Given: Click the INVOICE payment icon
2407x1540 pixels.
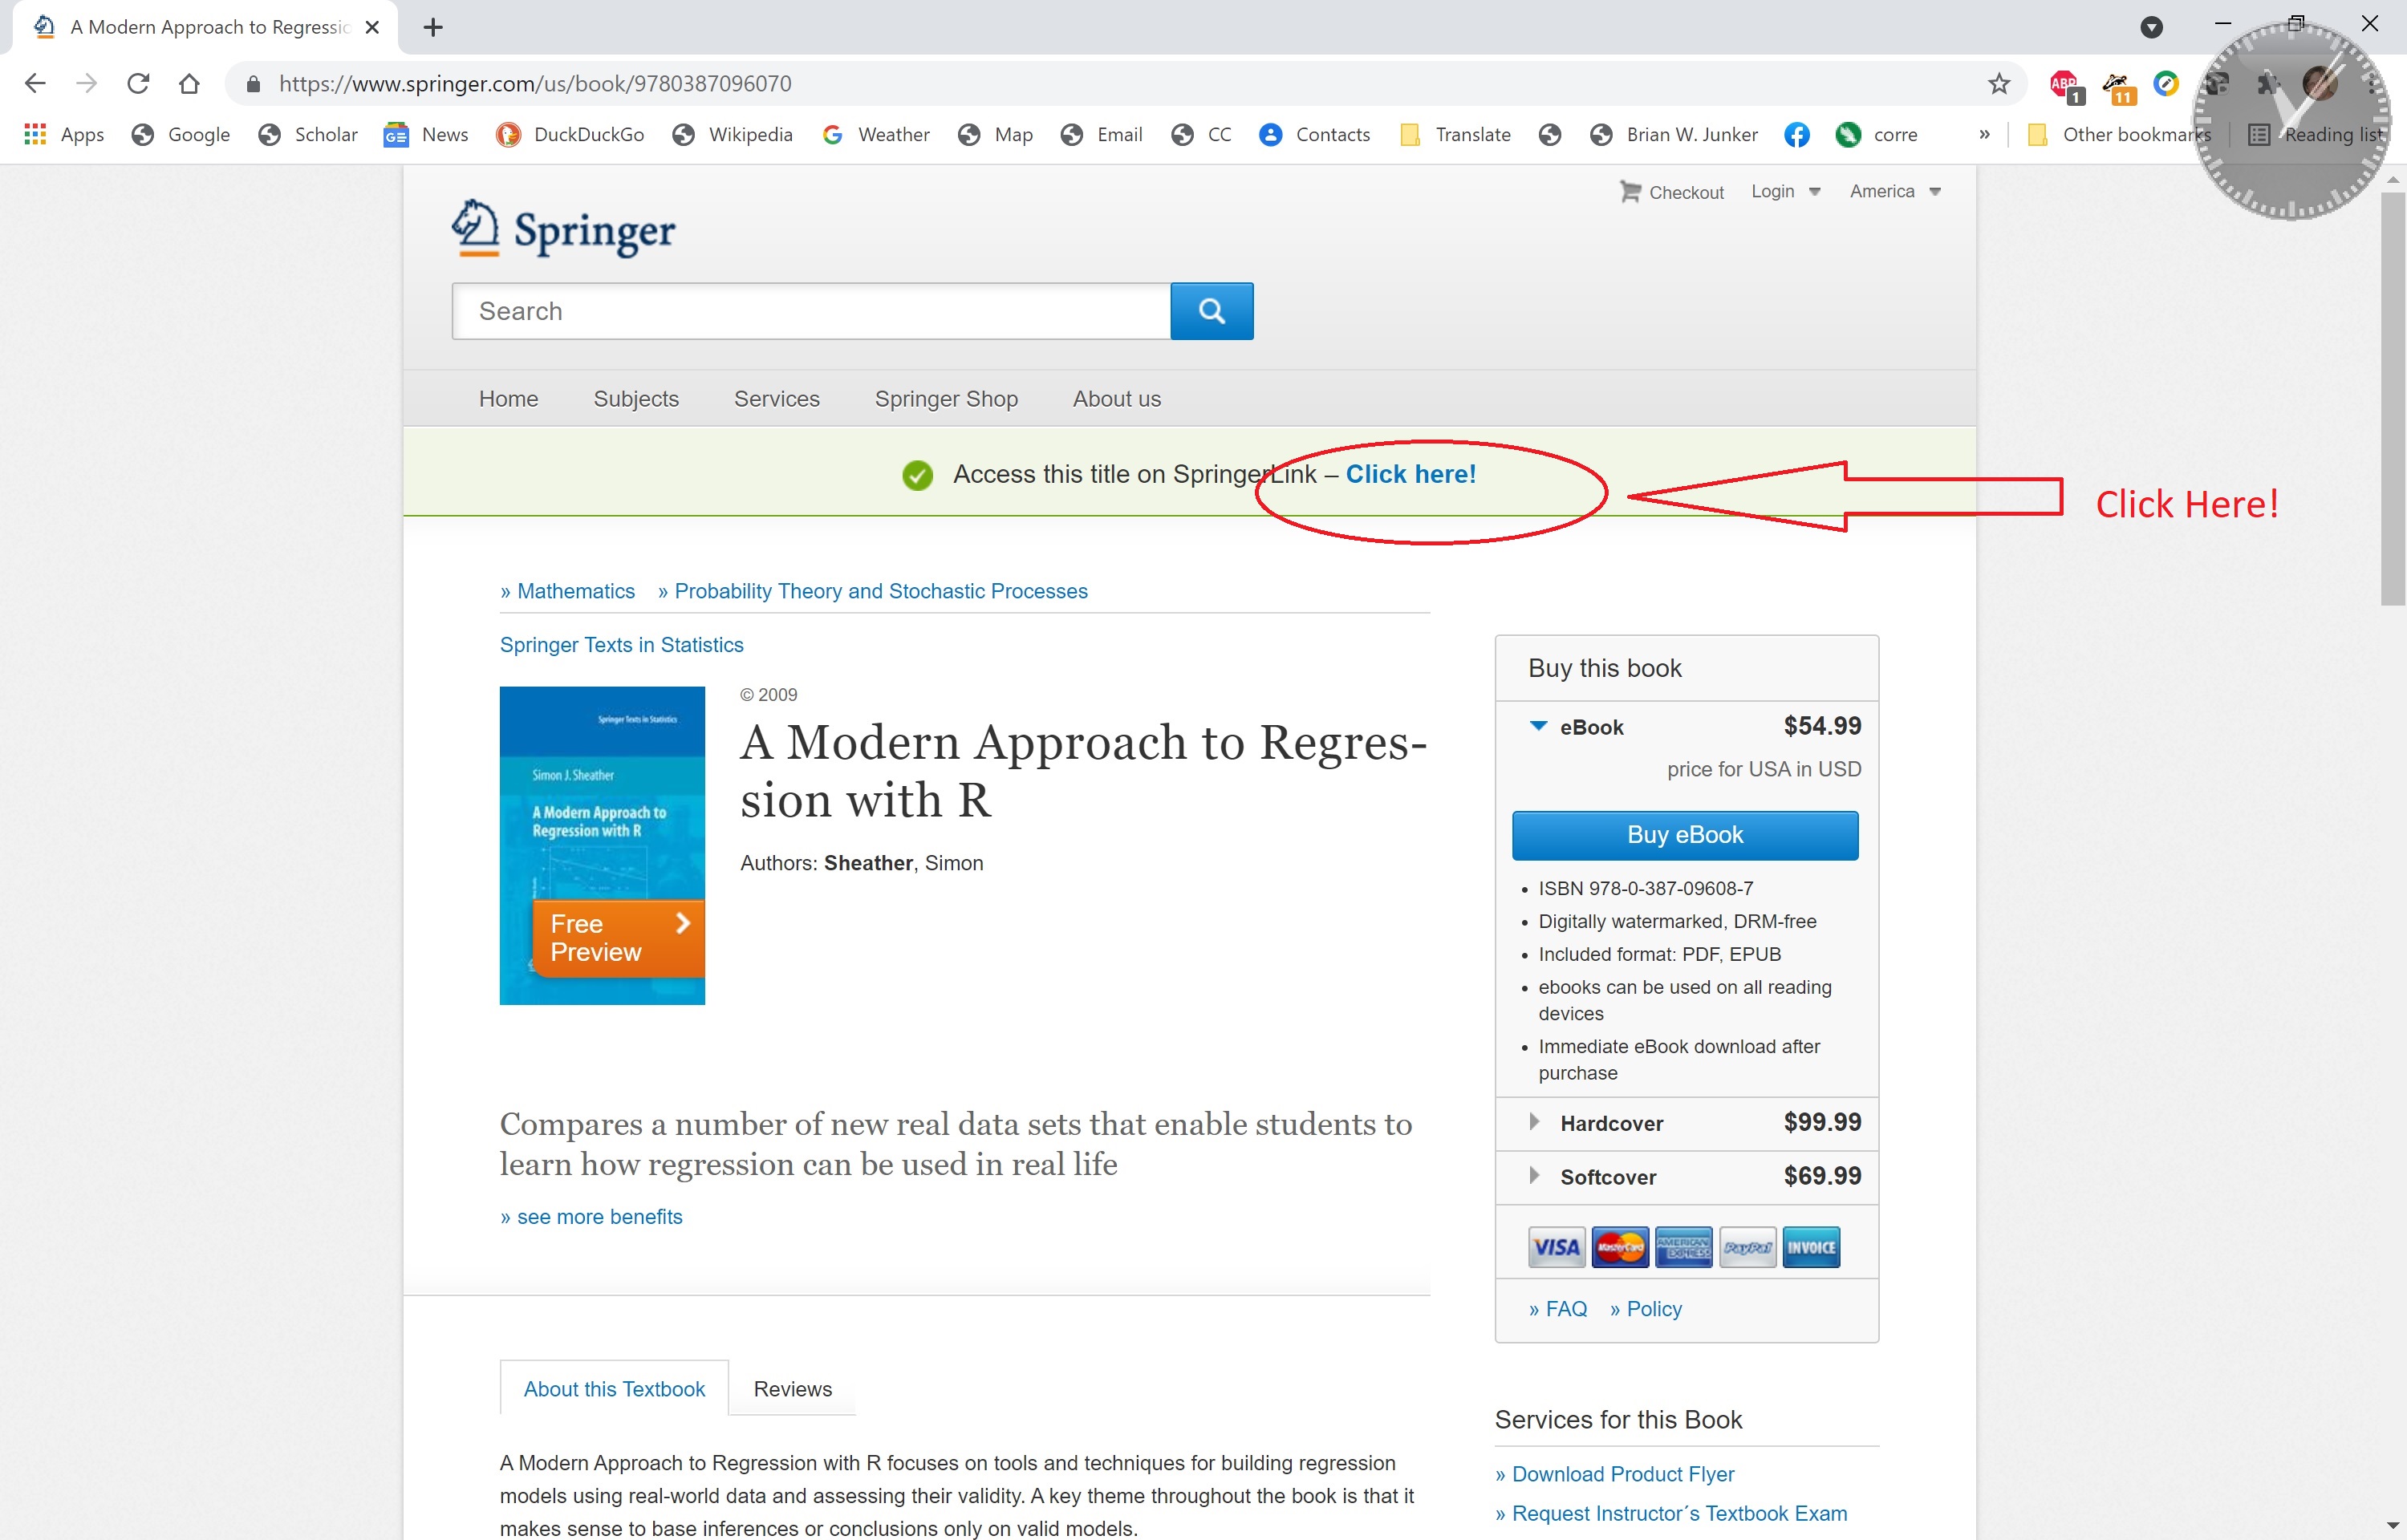Looking at the screenshot, I should (x=1811, y=1247).
